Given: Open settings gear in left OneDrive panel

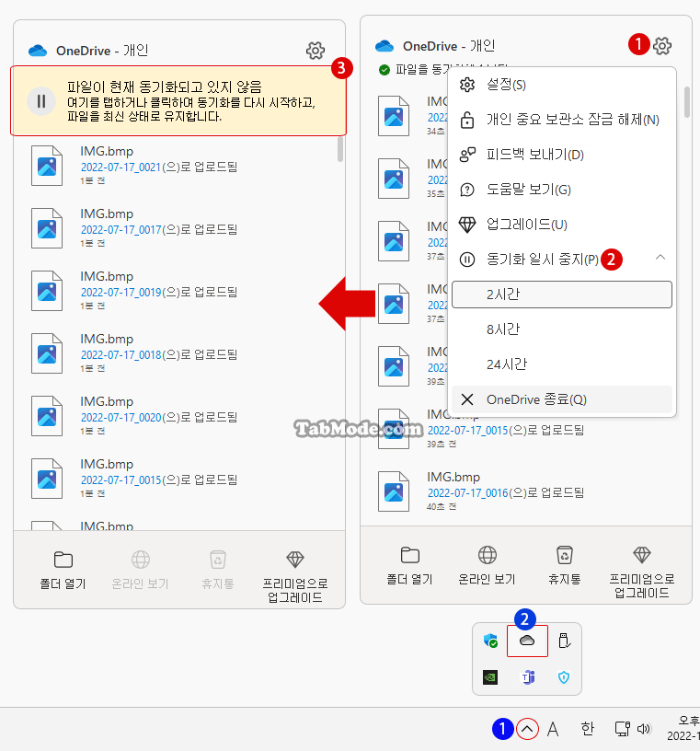Looking at the screenshot, I should 316,51.
